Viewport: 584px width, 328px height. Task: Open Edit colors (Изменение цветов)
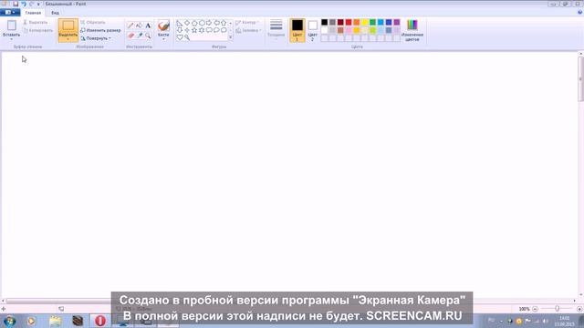(412, 30)
